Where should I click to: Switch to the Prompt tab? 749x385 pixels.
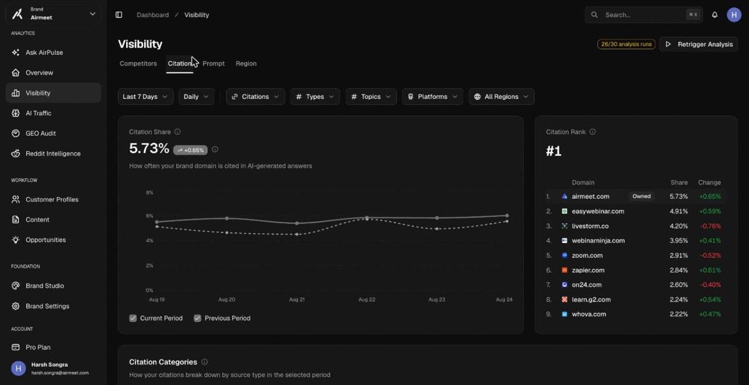click(213, 64)
